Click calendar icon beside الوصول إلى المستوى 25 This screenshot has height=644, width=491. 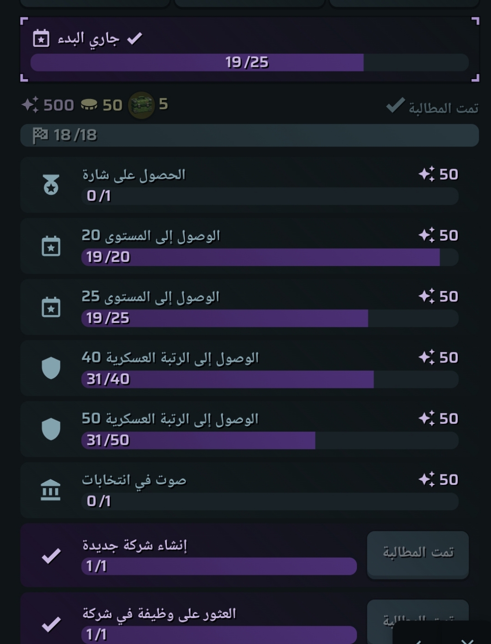pyautogui.click(x=51, y=307)
